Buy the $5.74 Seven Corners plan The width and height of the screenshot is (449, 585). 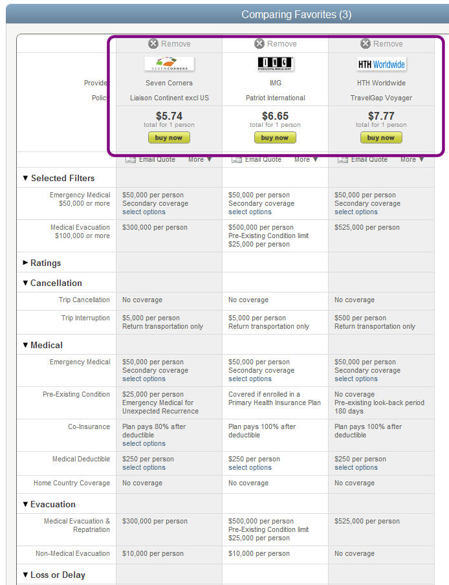pyautogui.click(x=169, y=138)
